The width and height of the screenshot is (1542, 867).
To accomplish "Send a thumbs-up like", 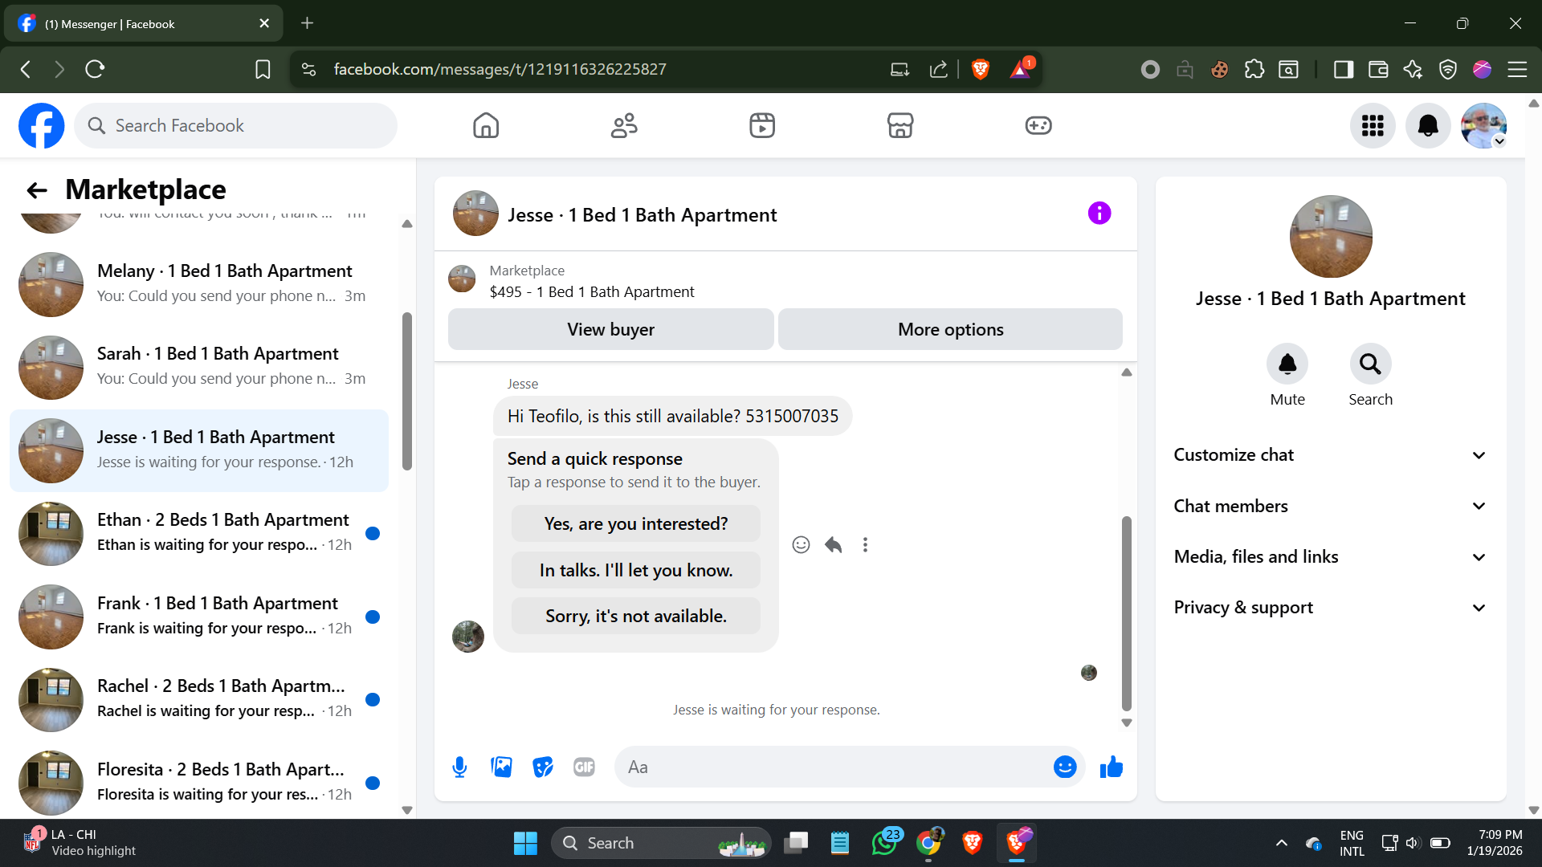I will coord(1112,767).
